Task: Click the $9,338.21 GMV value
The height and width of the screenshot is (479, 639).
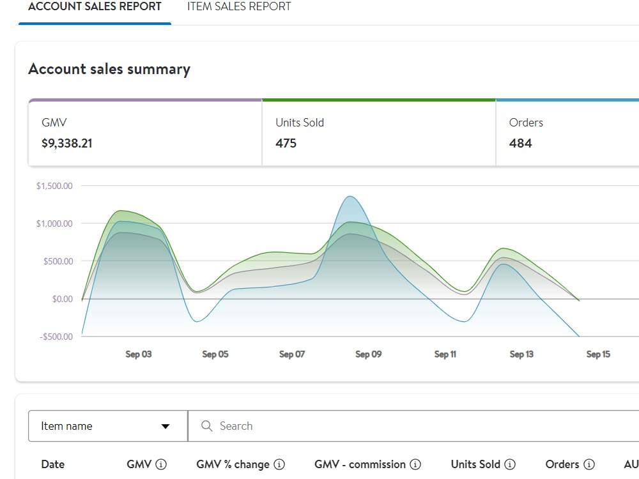Action: coord(67,143)
